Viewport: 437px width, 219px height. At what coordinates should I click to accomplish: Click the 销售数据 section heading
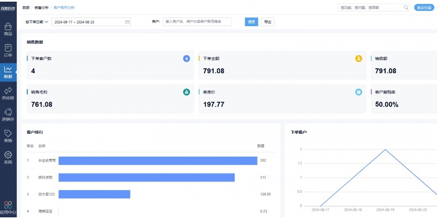(35, 42)
